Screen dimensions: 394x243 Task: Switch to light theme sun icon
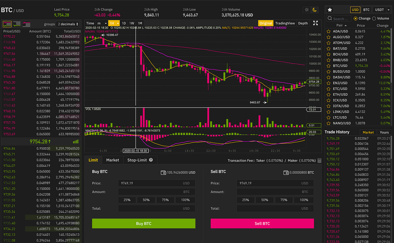307,10
